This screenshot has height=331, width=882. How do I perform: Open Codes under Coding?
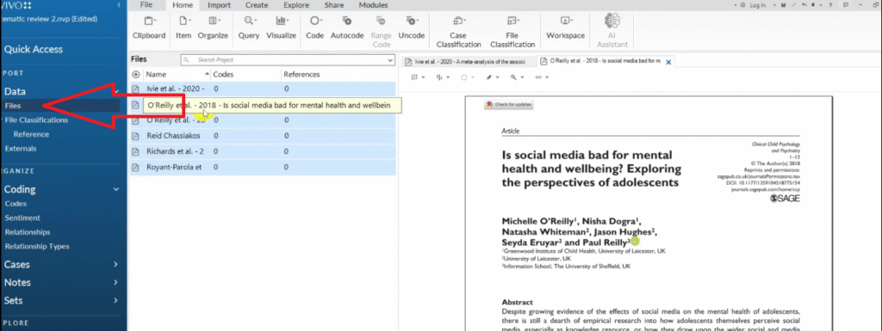point(16,204)
